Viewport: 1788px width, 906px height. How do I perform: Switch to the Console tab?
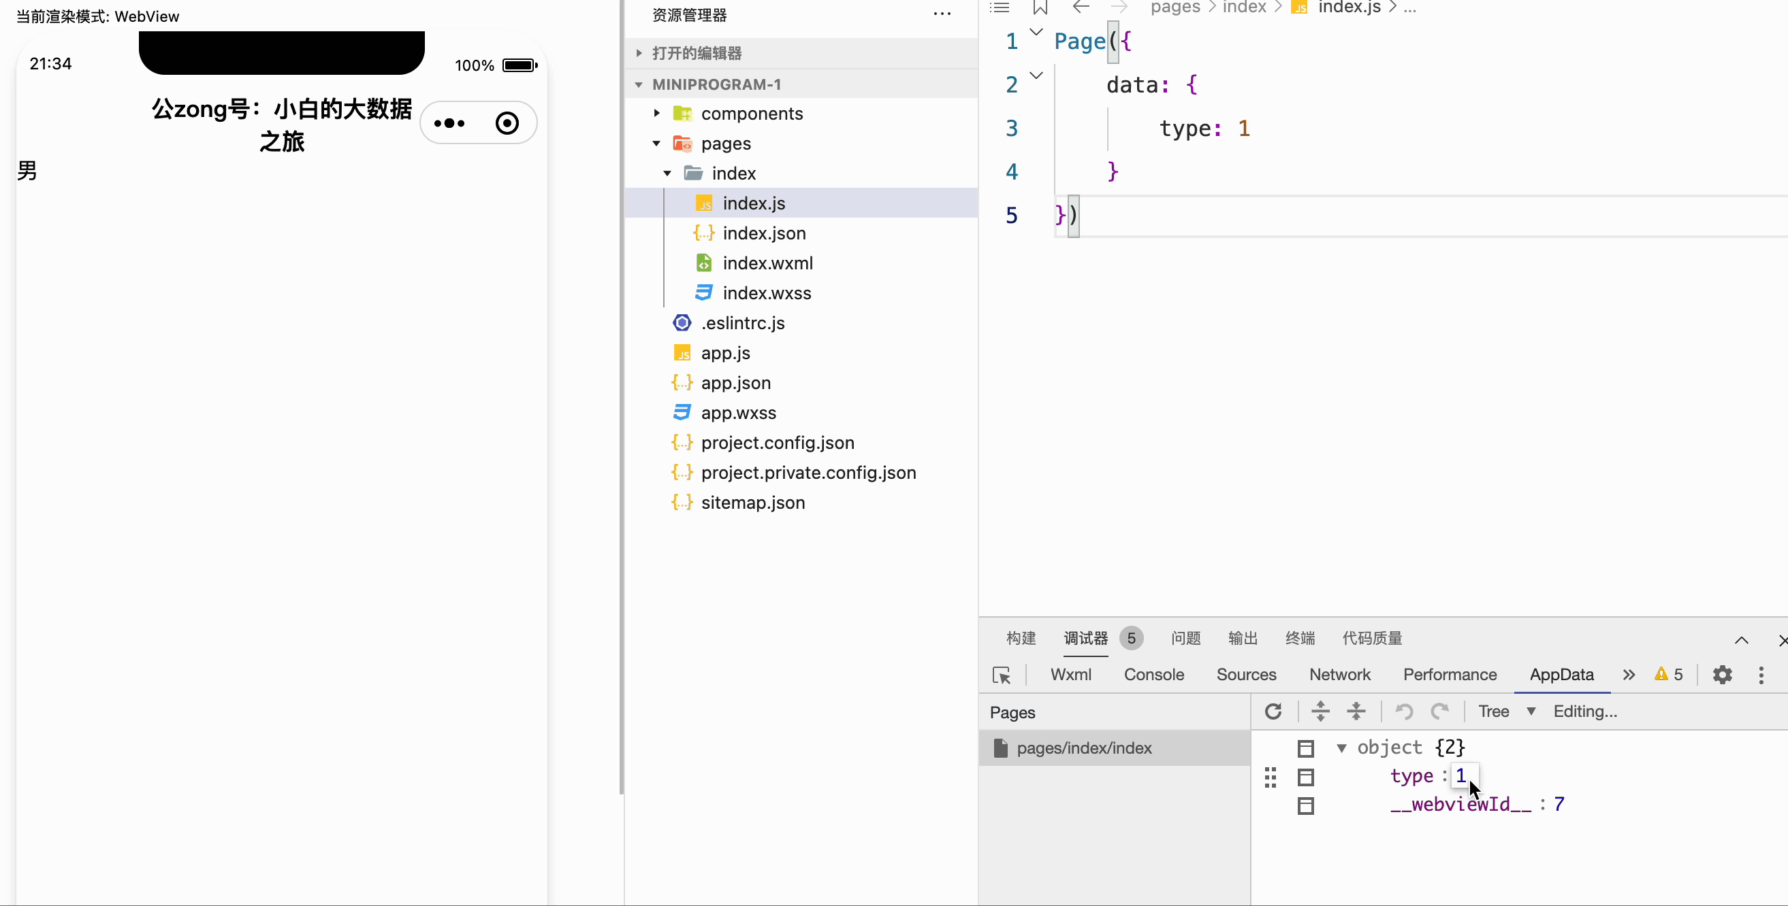point(1153,675)
